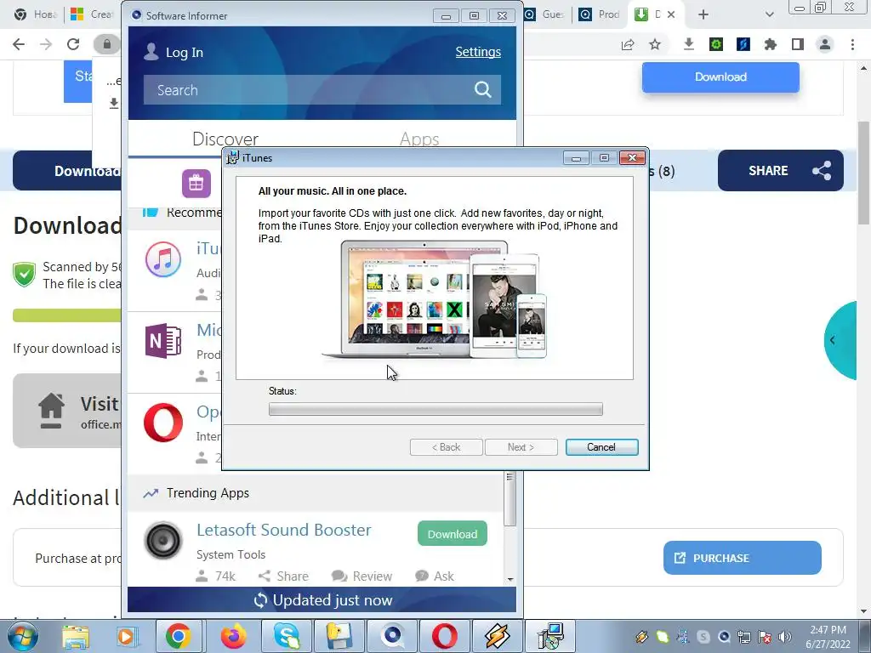Open the Letasoft Sound Booster title link
Image resolution: width=871 pixels, height=653 pixels.
(283, 530)
